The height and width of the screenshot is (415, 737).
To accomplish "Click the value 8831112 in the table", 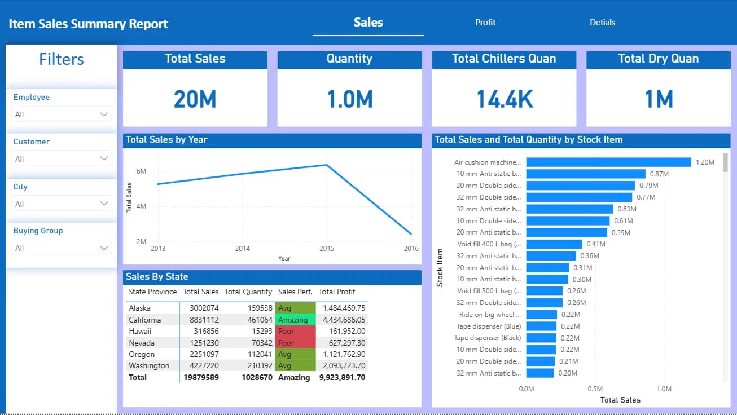I will click(x=204, y=320).
